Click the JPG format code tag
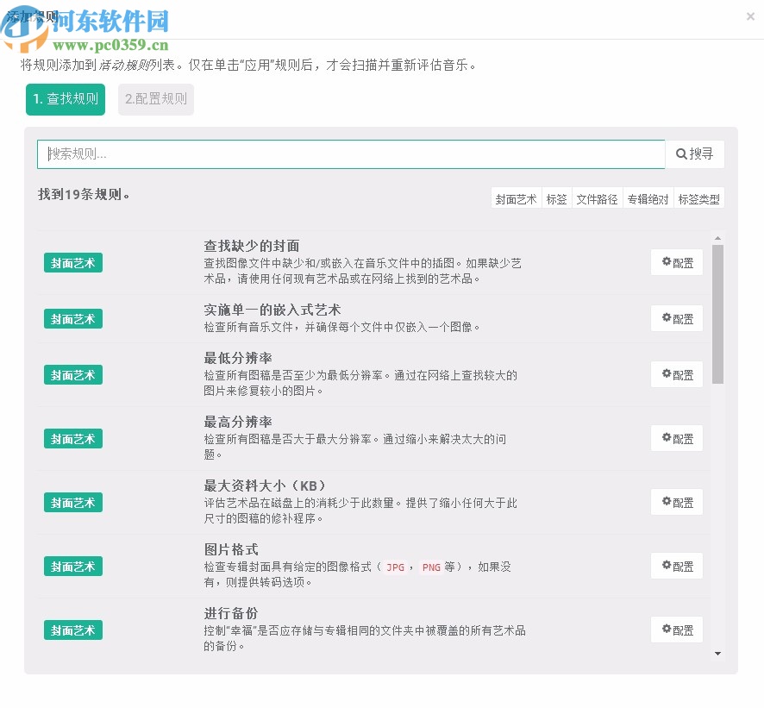 click(395, 567)
